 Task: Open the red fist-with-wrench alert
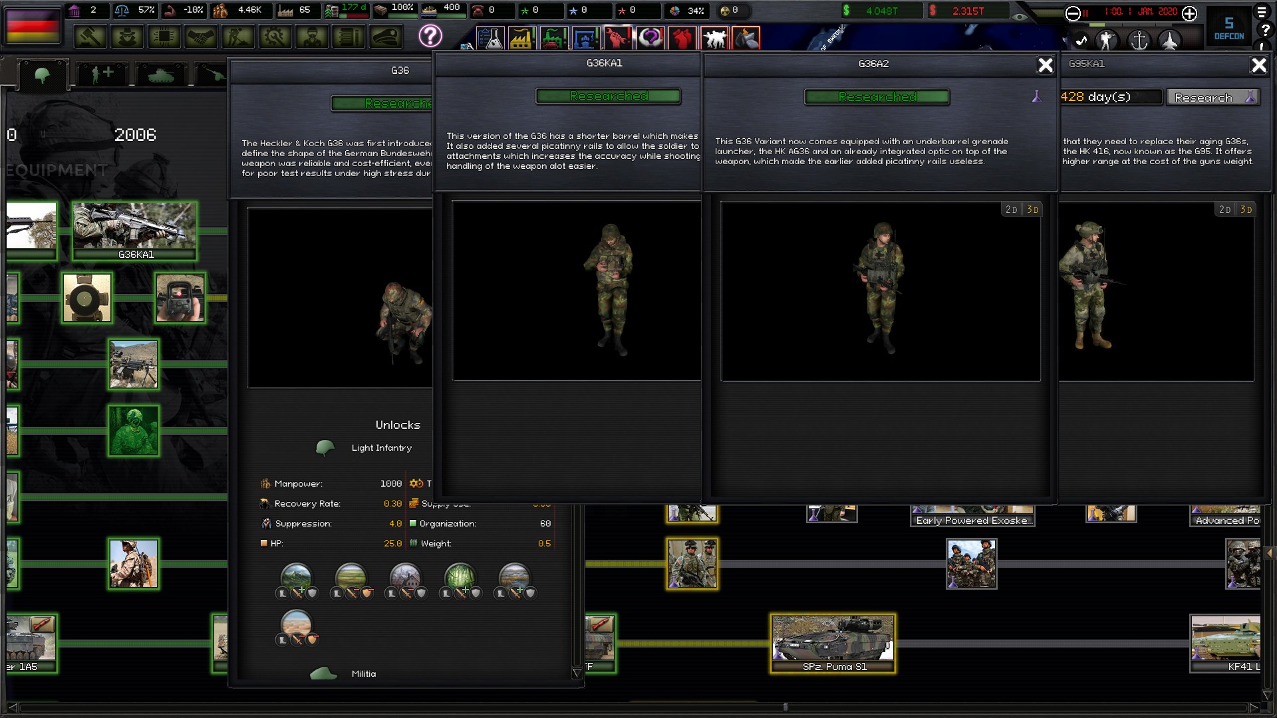click(x=618, y=39)
